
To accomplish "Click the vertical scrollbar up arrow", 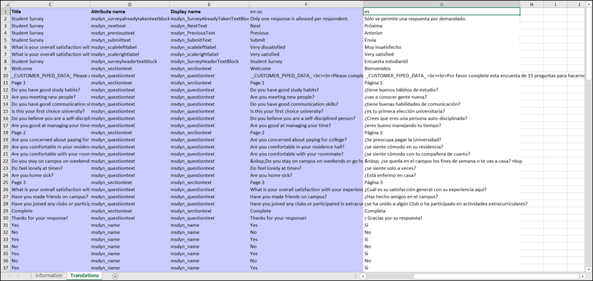I will tap(589, 3).
